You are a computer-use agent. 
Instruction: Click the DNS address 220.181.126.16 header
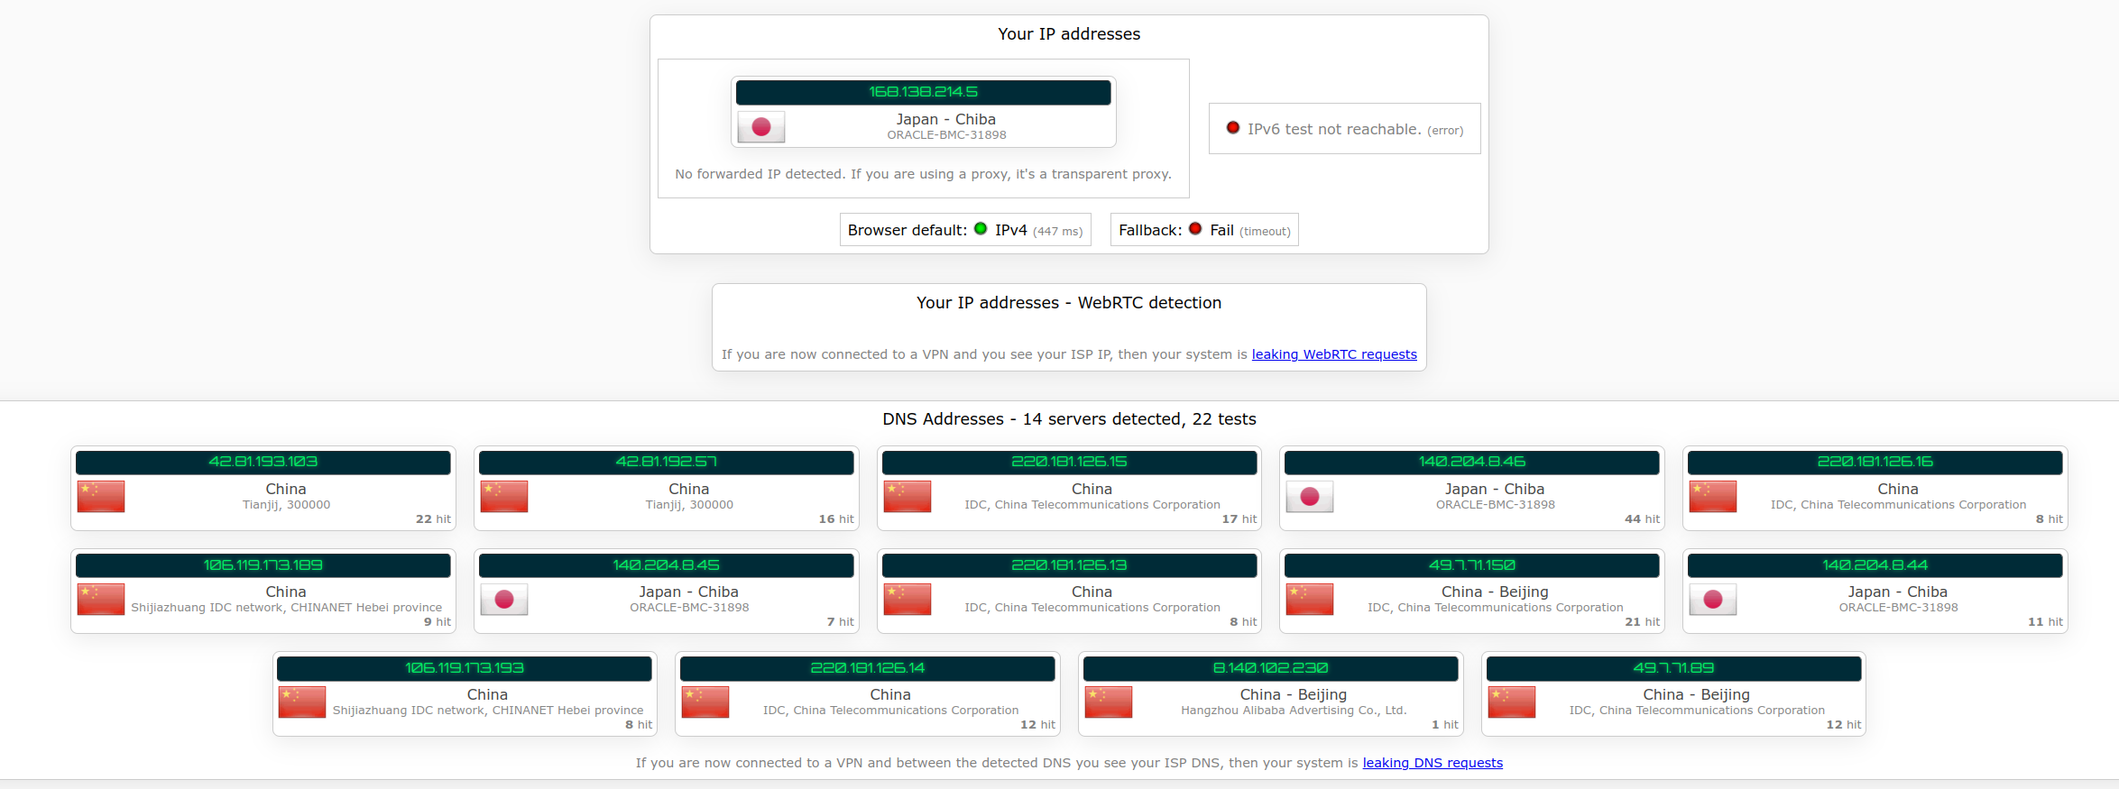pos(1875,462)
